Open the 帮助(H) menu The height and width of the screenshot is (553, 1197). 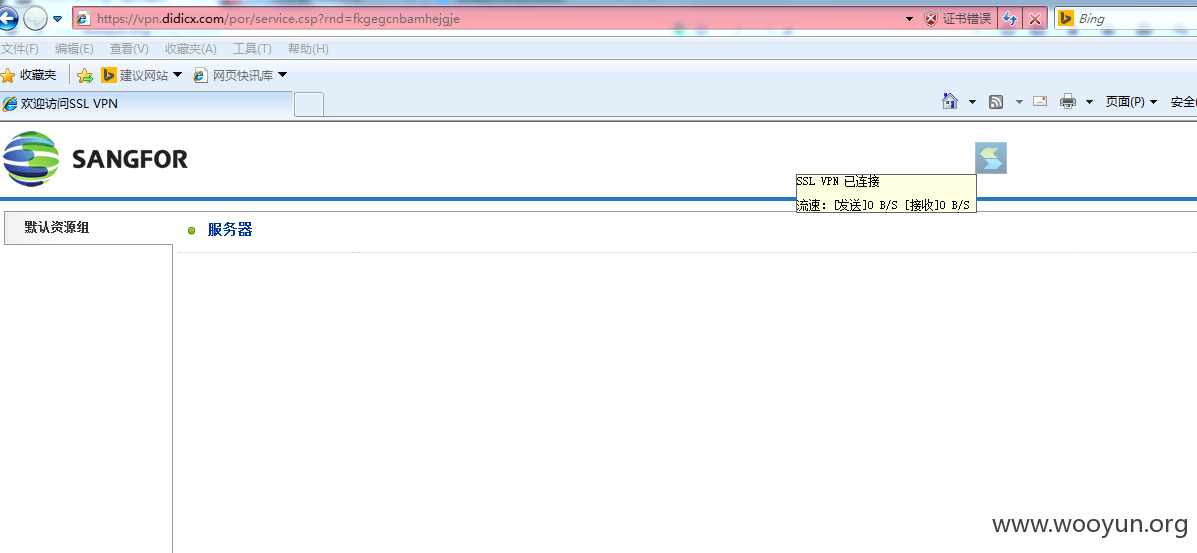pos(308,49)
